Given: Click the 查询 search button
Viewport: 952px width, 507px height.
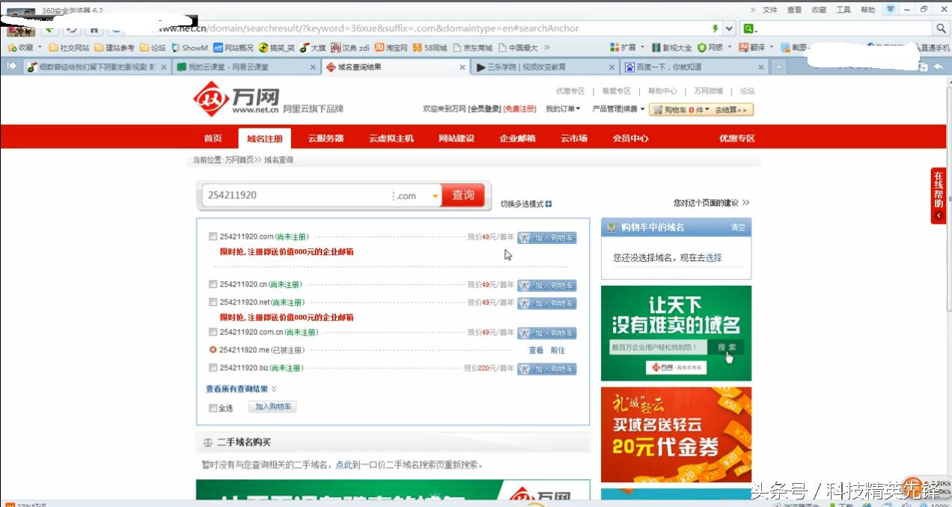Looking at the screenshot, I should click(x=463, y=194).
